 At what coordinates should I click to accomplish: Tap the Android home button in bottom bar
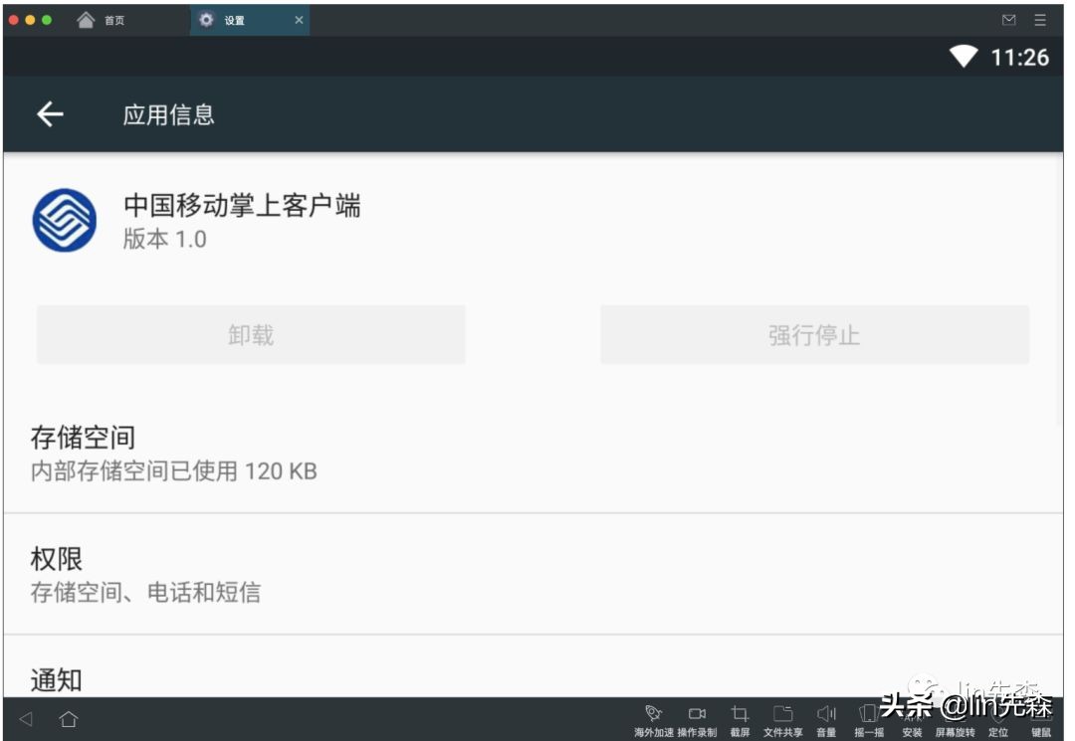point(69,718)
